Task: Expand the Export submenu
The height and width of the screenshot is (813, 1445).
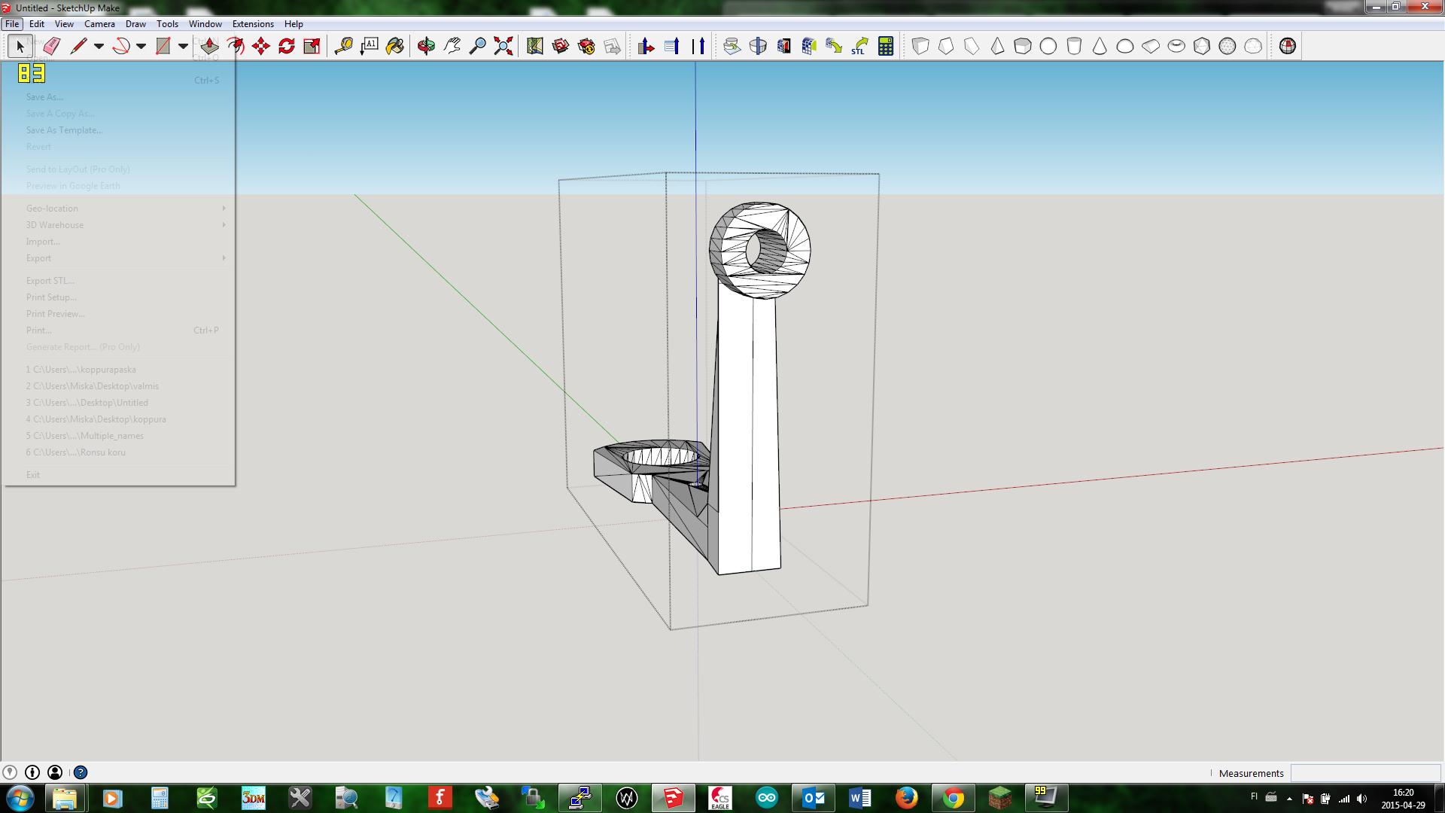Action: (x=120, y=258)
